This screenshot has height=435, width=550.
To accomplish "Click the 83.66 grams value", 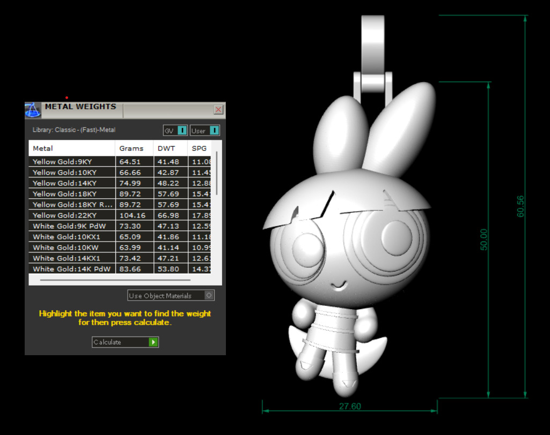I will coord(130,269).
